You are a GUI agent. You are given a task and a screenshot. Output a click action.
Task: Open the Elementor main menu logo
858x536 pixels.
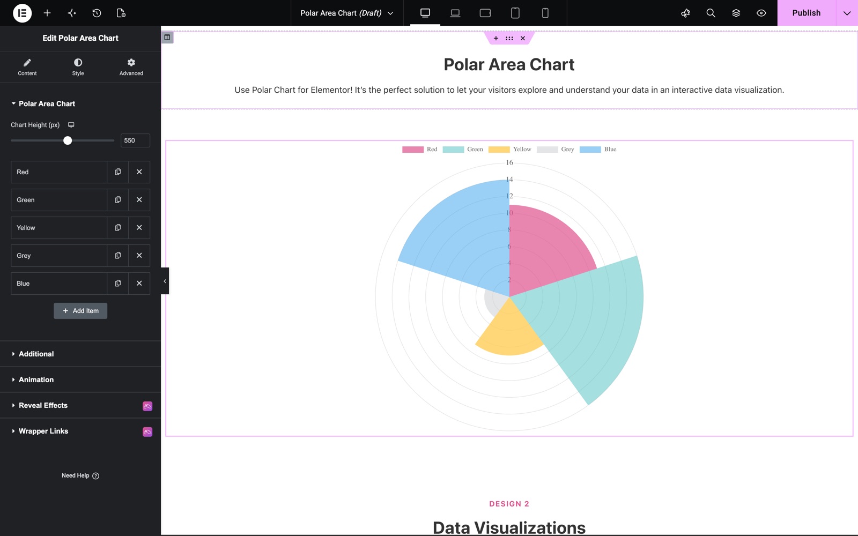[x=22, y=13]
